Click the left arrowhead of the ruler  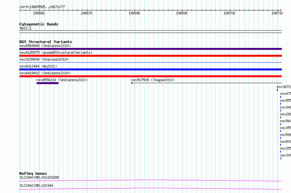20,10
